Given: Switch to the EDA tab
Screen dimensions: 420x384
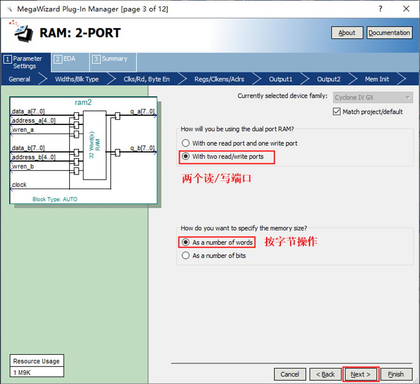Looking at the screenshot, I should [69, 59].
